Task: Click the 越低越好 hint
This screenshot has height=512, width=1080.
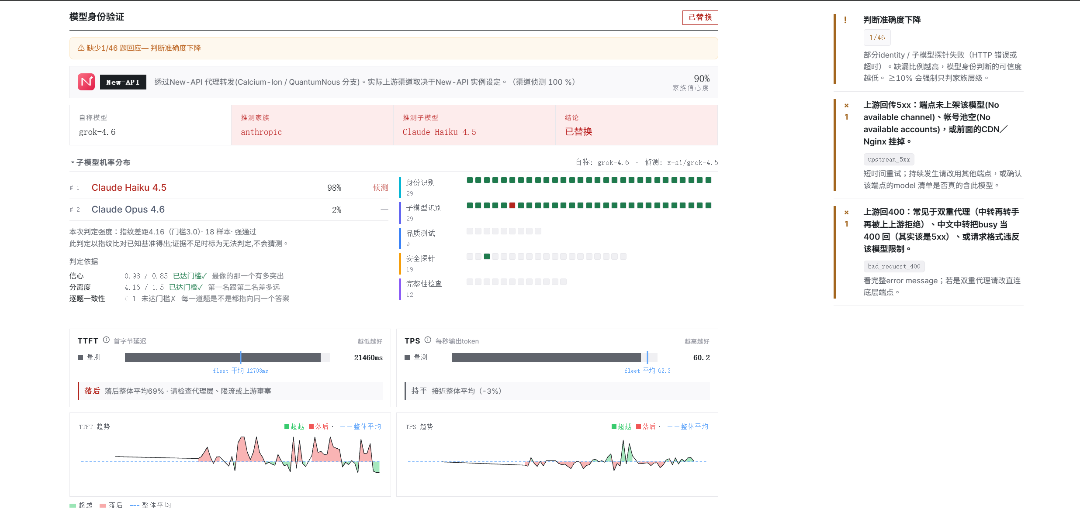Action: click(370, 341)
